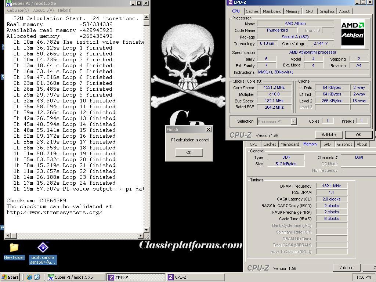Viewport: 376px width, 282px height.
Task: Click the Channels # Dual value
Action: 359,157
